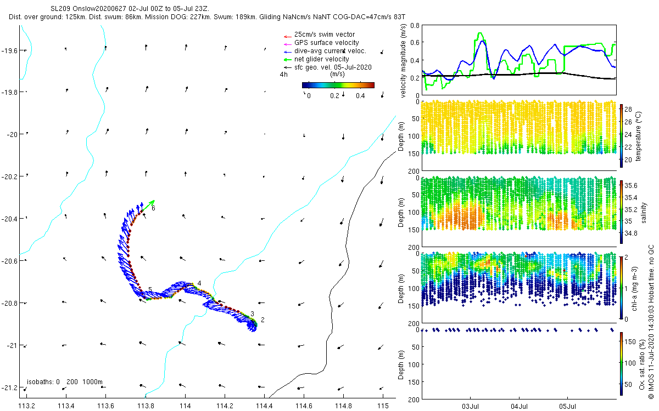Click waypoint marker 6 on glider track
Viewport: 659px width, 411px height.
click(x=154, y=209)
